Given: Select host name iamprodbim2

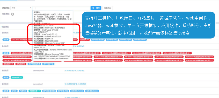Looking at the screenshot, I should [x=38, y=84].
